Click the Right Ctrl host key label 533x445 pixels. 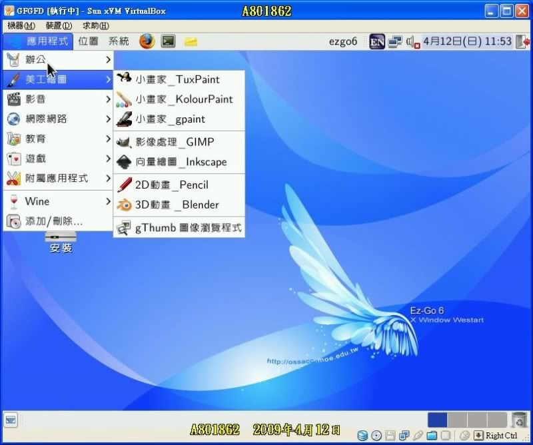coord(502,436)
